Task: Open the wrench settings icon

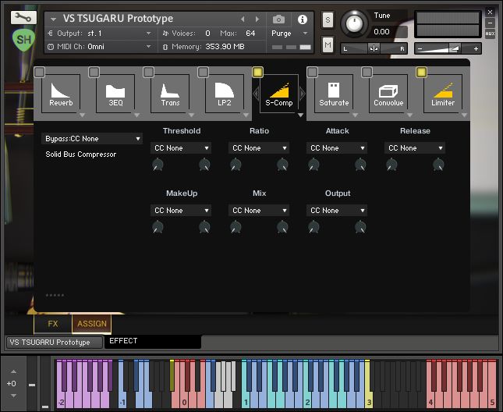Action: pos(24,16)
